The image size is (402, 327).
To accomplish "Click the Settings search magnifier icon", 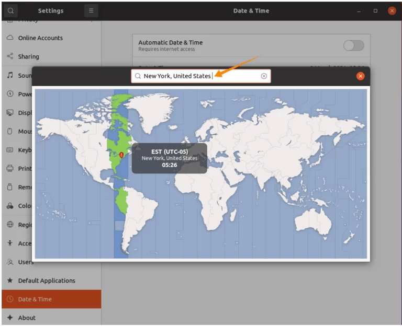I will pyautogui.click(x=10, y=11).
